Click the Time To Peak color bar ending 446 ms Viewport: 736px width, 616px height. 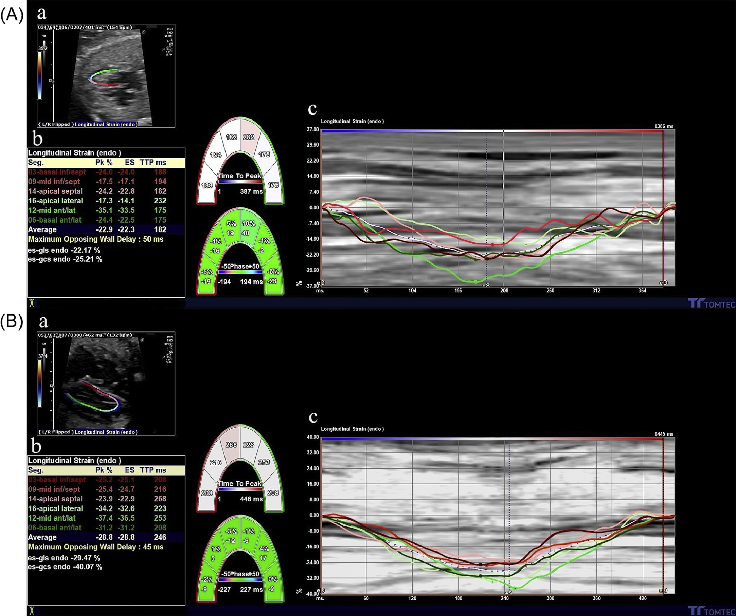240,490
